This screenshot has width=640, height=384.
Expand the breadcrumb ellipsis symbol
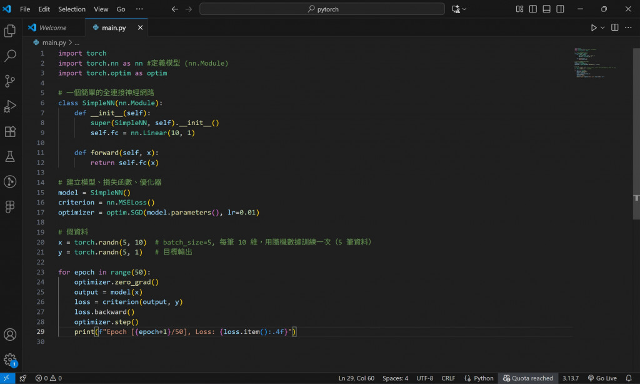click(77, 43)
